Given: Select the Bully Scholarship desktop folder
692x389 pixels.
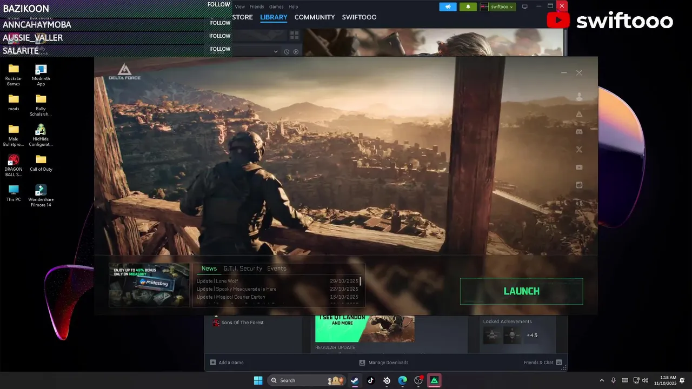Looking at the screenshot, I should pyautogui.click(x=41, y=105).
